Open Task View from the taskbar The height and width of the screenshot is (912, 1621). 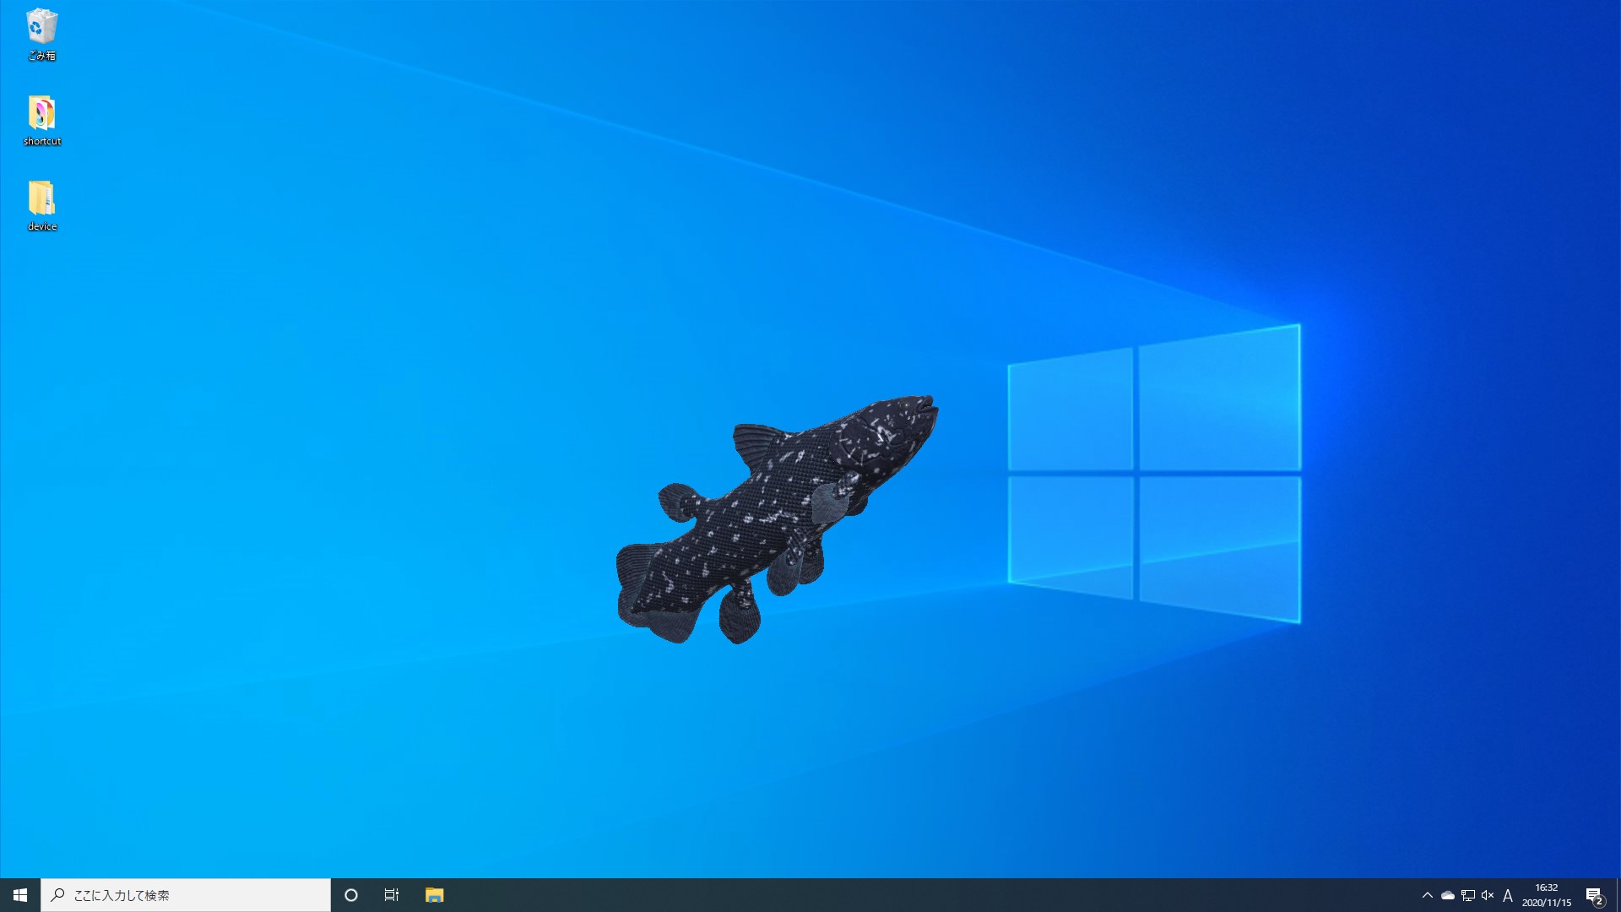click(x=392, y=895)
